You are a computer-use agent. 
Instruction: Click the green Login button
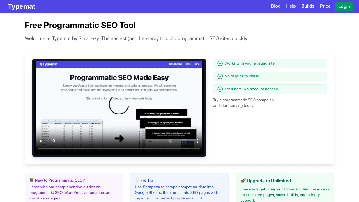point(344,6)
